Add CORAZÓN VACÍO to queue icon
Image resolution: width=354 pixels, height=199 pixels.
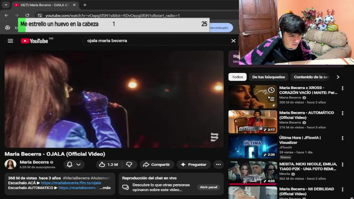click(x=271, y=99)
